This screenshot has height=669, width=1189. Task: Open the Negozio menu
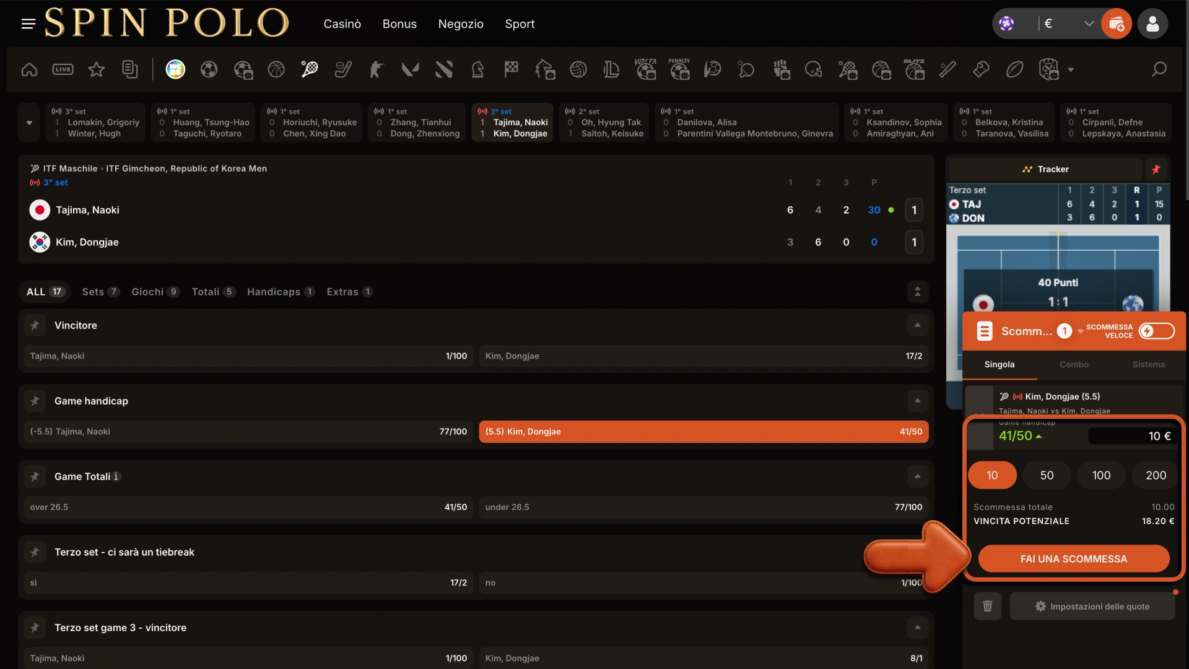(x=461, y=24)
